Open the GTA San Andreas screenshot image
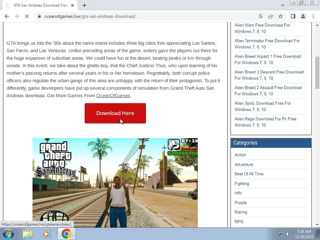 pos(115,182)
